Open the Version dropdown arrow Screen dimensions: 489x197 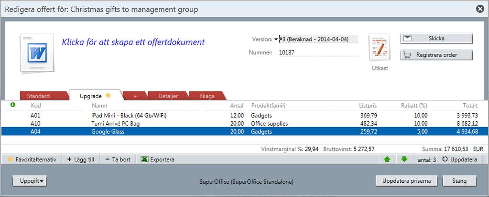(276, 39)
